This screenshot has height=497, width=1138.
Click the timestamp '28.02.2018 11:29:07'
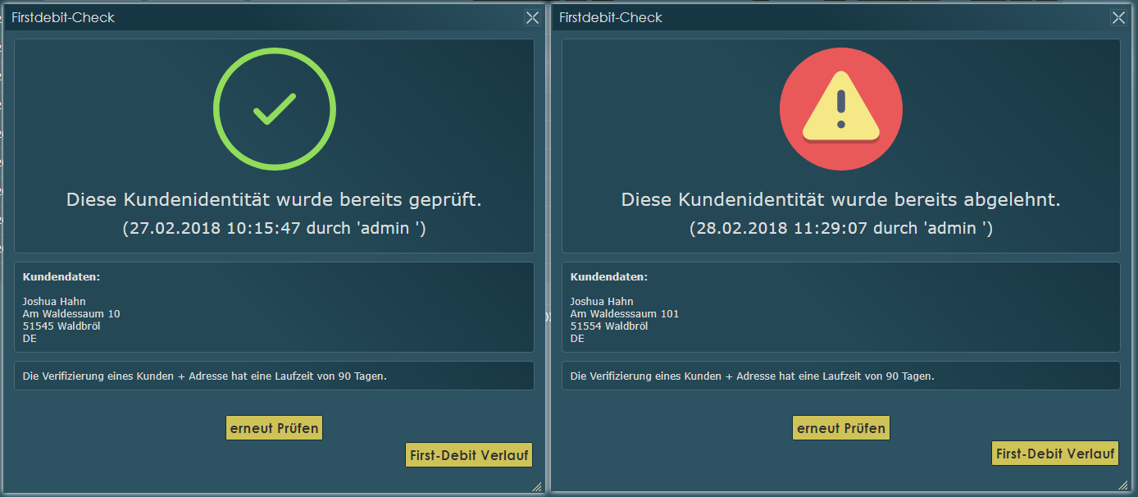[781, 229]
